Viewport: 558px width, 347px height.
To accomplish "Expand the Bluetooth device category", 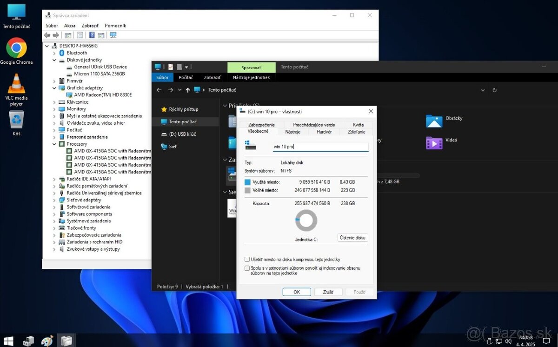I will (x=54, y=53).
